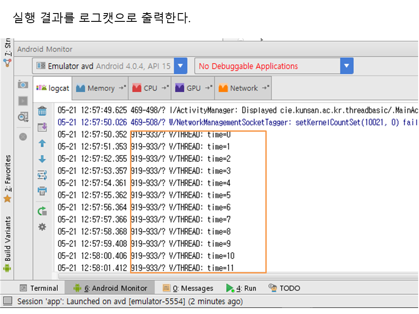
Task: Click the screen record icon
Action: coord(23,101)
